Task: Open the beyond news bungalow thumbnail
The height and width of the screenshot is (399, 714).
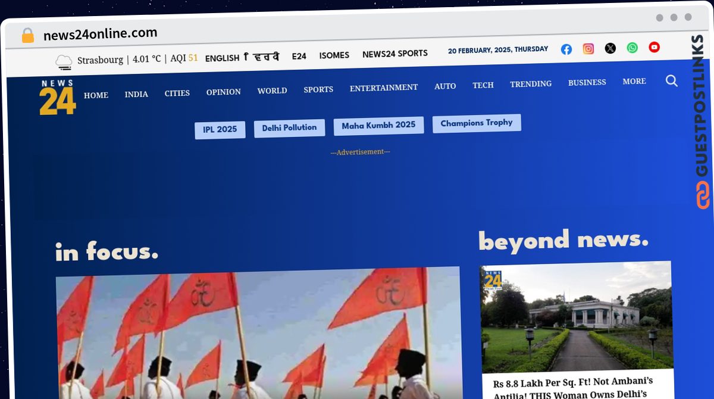Action: pos(577,317)
